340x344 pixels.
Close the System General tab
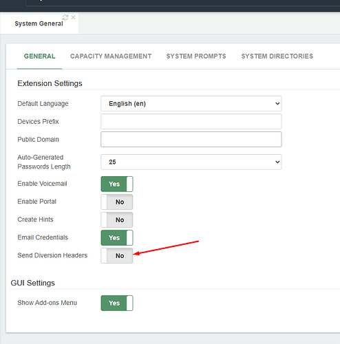coord(73,17)
